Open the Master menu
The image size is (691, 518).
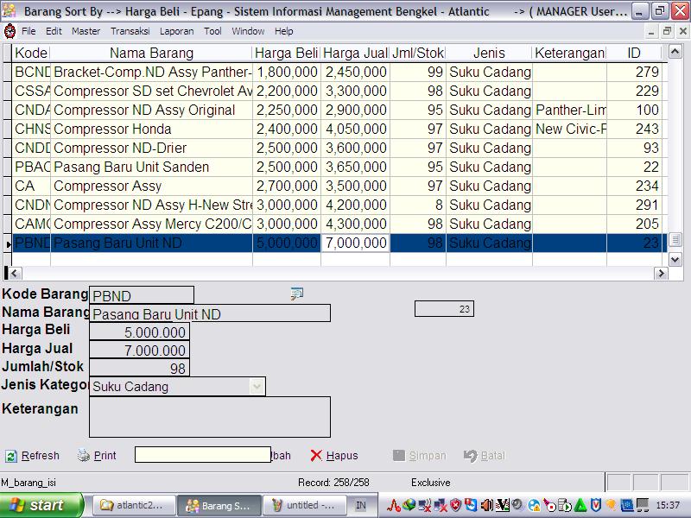[x=86, y=31]
